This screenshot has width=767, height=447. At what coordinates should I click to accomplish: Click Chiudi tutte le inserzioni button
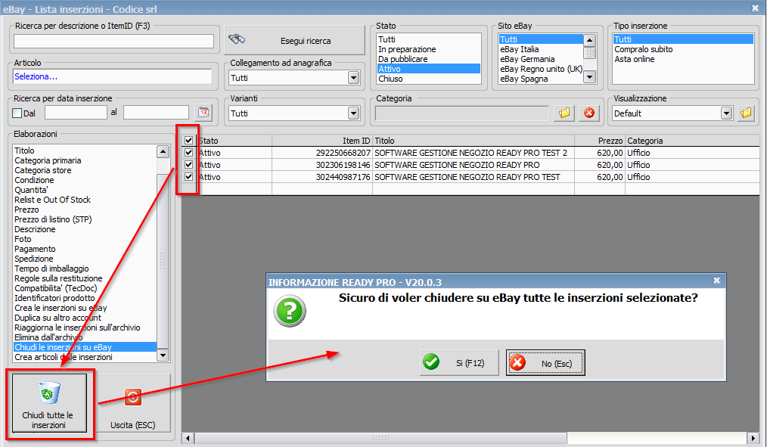coord(49,403)
